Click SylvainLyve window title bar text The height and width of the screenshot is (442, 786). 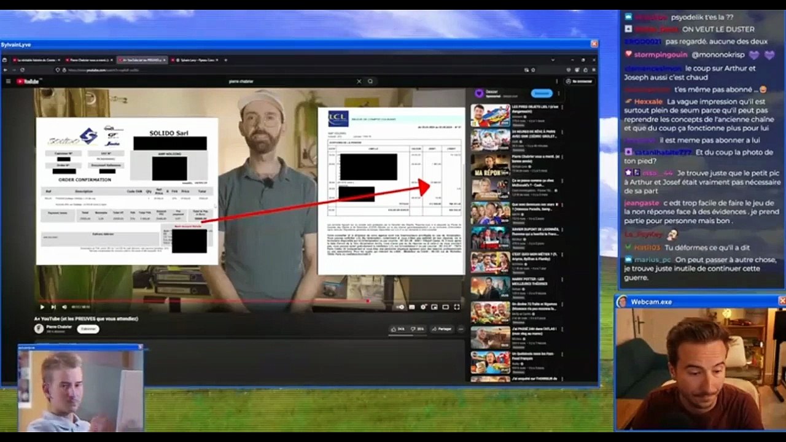coord(16,45)
